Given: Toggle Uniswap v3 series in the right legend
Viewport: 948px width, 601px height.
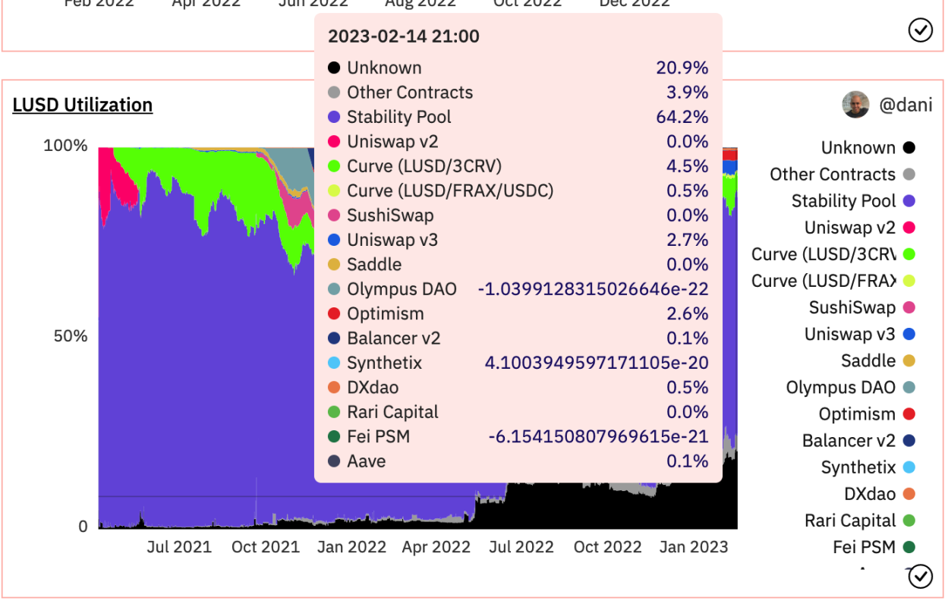Looking at the screenshot, I should point(859,334).
